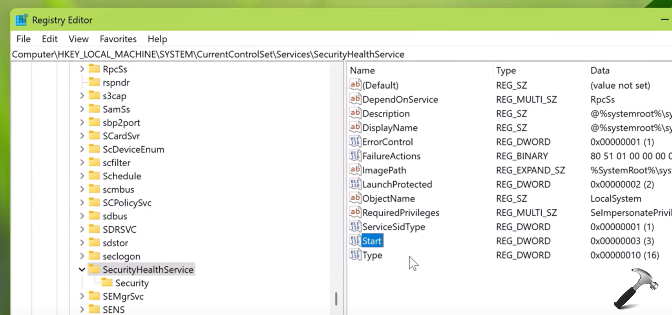Image resolution: width=672 pixels, height=315 pixels.
Task: Click the Registry Editor app icon in title bar
Action: tap(22, 20)
